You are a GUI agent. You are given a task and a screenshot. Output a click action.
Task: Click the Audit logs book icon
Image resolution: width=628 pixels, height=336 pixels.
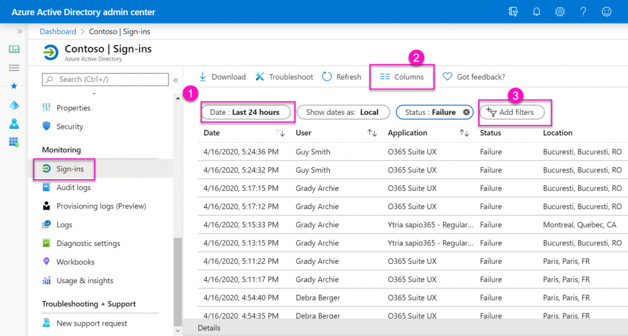click(46, 187)
